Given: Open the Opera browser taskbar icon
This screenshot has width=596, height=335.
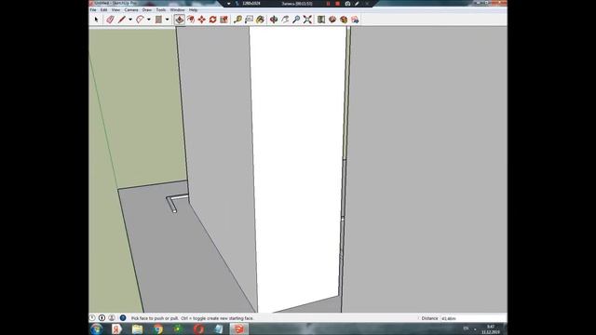Looking at the screenshot, I should tap(198, 328).
